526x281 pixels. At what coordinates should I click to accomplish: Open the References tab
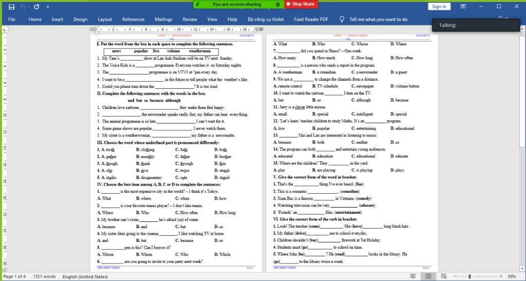click(x=133, y=20)
